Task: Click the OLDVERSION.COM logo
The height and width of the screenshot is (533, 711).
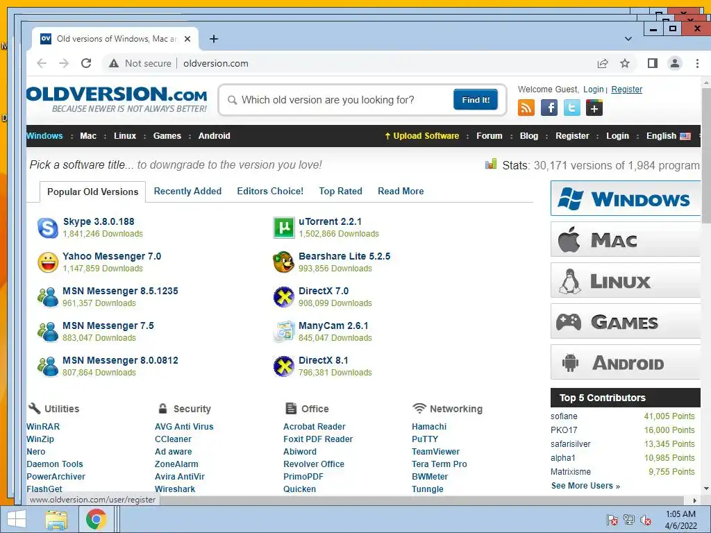Action: coord(117,100)
